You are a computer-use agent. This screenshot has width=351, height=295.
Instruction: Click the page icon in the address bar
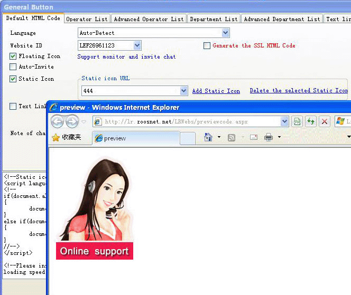coord(97,122)
